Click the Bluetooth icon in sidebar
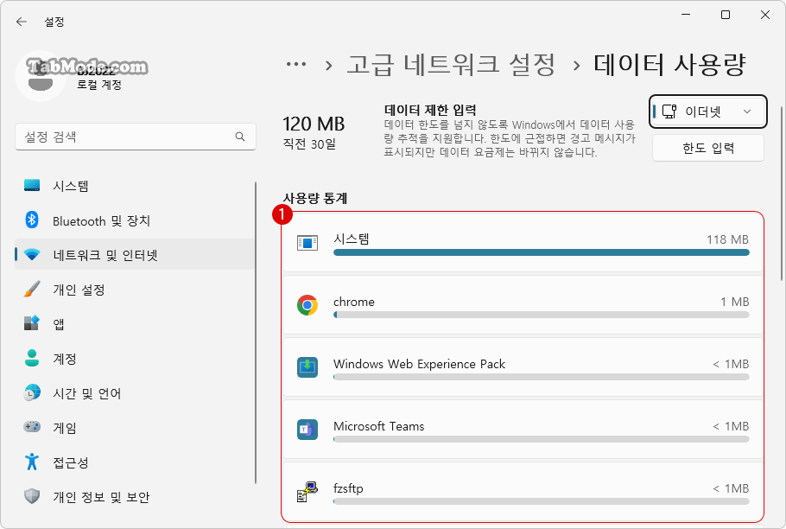This screenshot has height=529, width=786. (32, 220)
